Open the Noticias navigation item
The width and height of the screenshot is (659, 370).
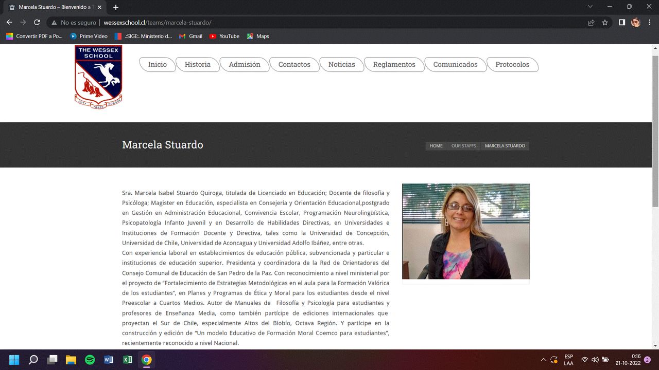click(x=341, y=64)
